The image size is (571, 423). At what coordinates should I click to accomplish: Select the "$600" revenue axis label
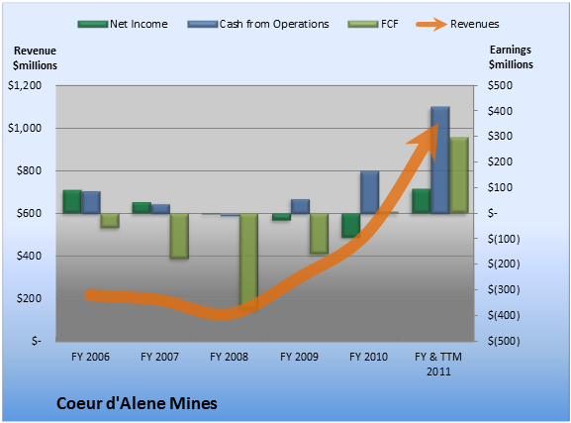point(29,213)
